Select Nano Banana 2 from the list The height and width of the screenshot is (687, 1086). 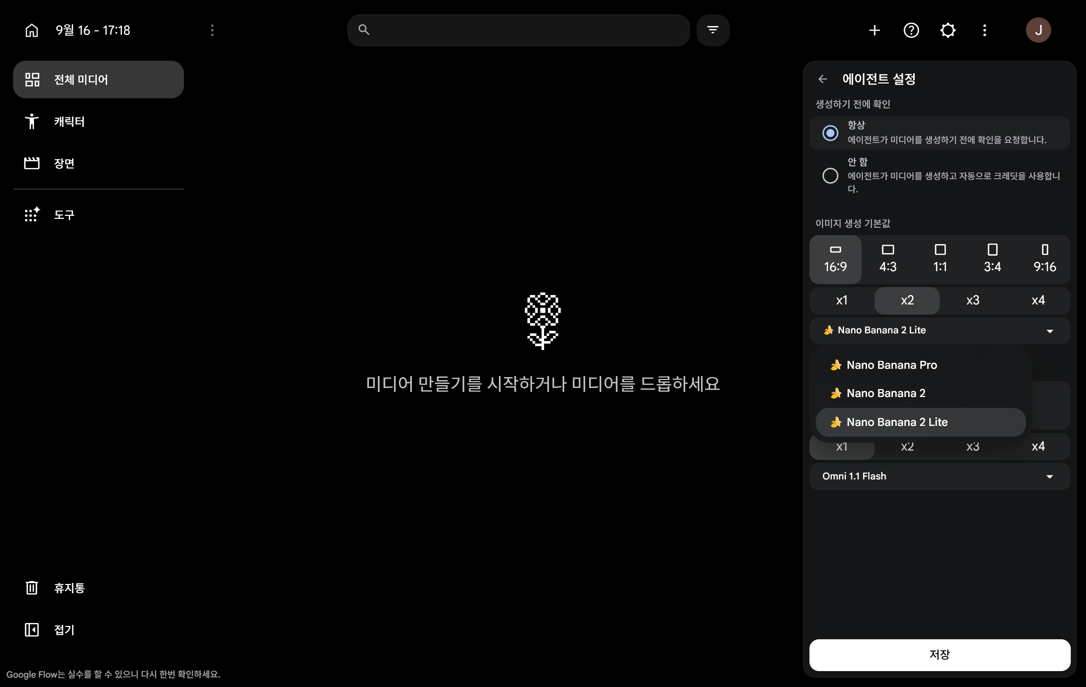tap(921, 393)
